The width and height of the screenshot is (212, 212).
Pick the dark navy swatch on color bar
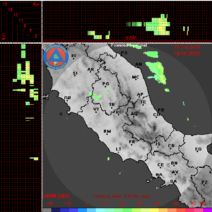(x=56, y=210)
